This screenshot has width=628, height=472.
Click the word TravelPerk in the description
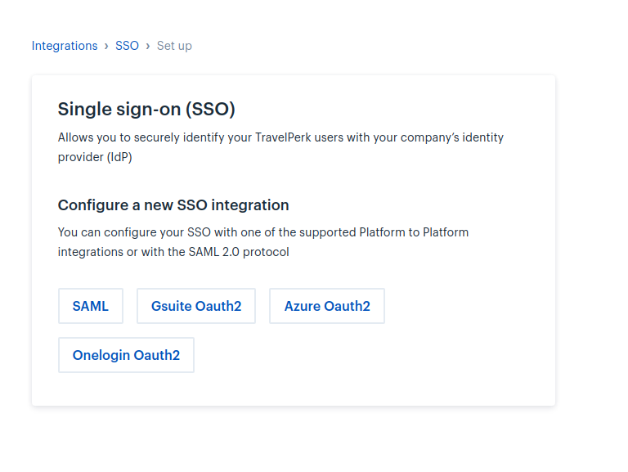283,137
